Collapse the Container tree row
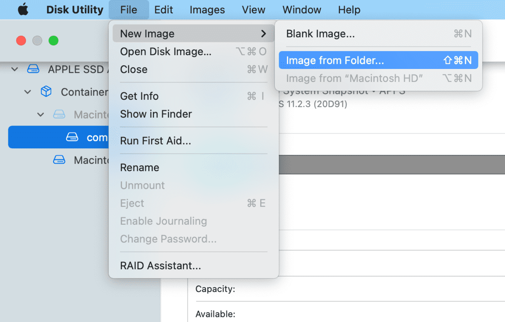This screenshot has width=505, height=322. (x=28, y=92)
